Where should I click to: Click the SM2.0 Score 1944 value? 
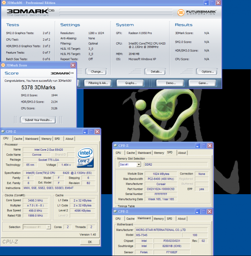tap(54, 95)
